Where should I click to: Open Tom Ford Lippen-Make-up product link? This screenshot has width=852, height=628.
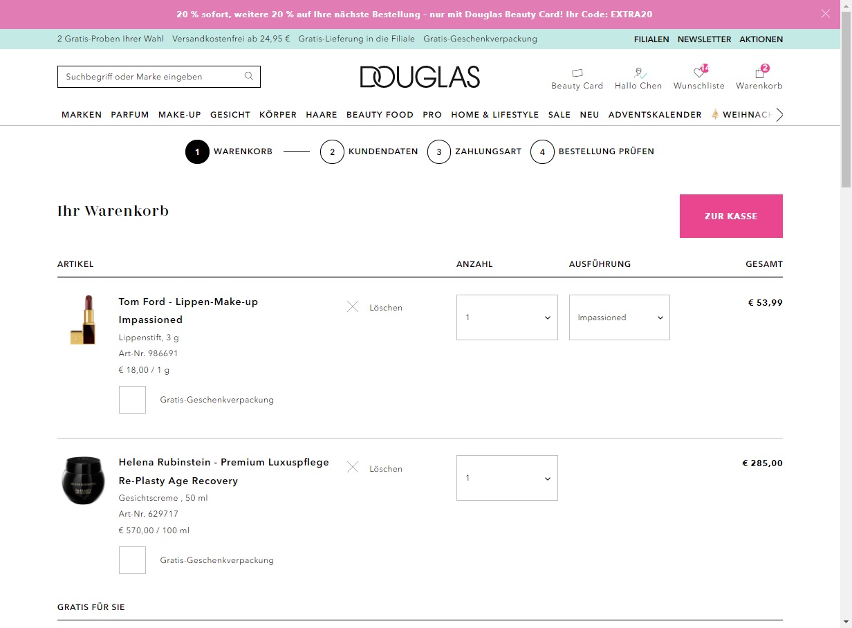click(188, 311)
